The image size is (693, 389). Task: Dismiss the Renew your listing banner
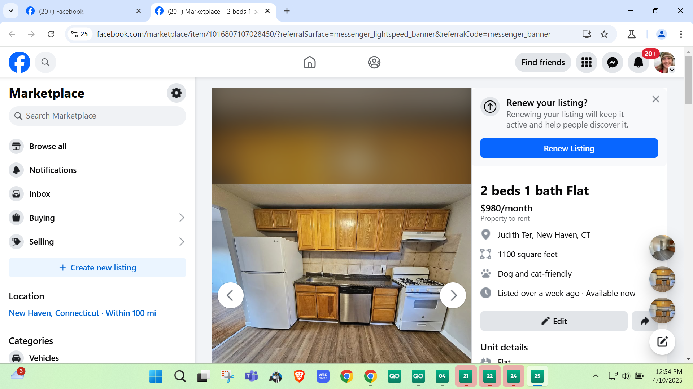pos(655,99)
